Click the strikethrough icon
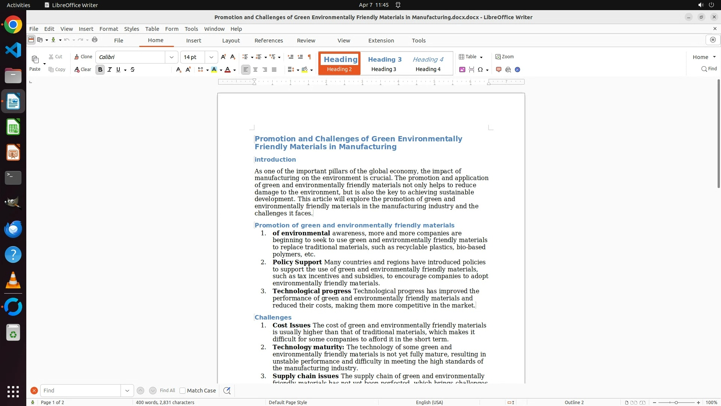The height and width of the screenshot is (406, 721). coord(133,70)
